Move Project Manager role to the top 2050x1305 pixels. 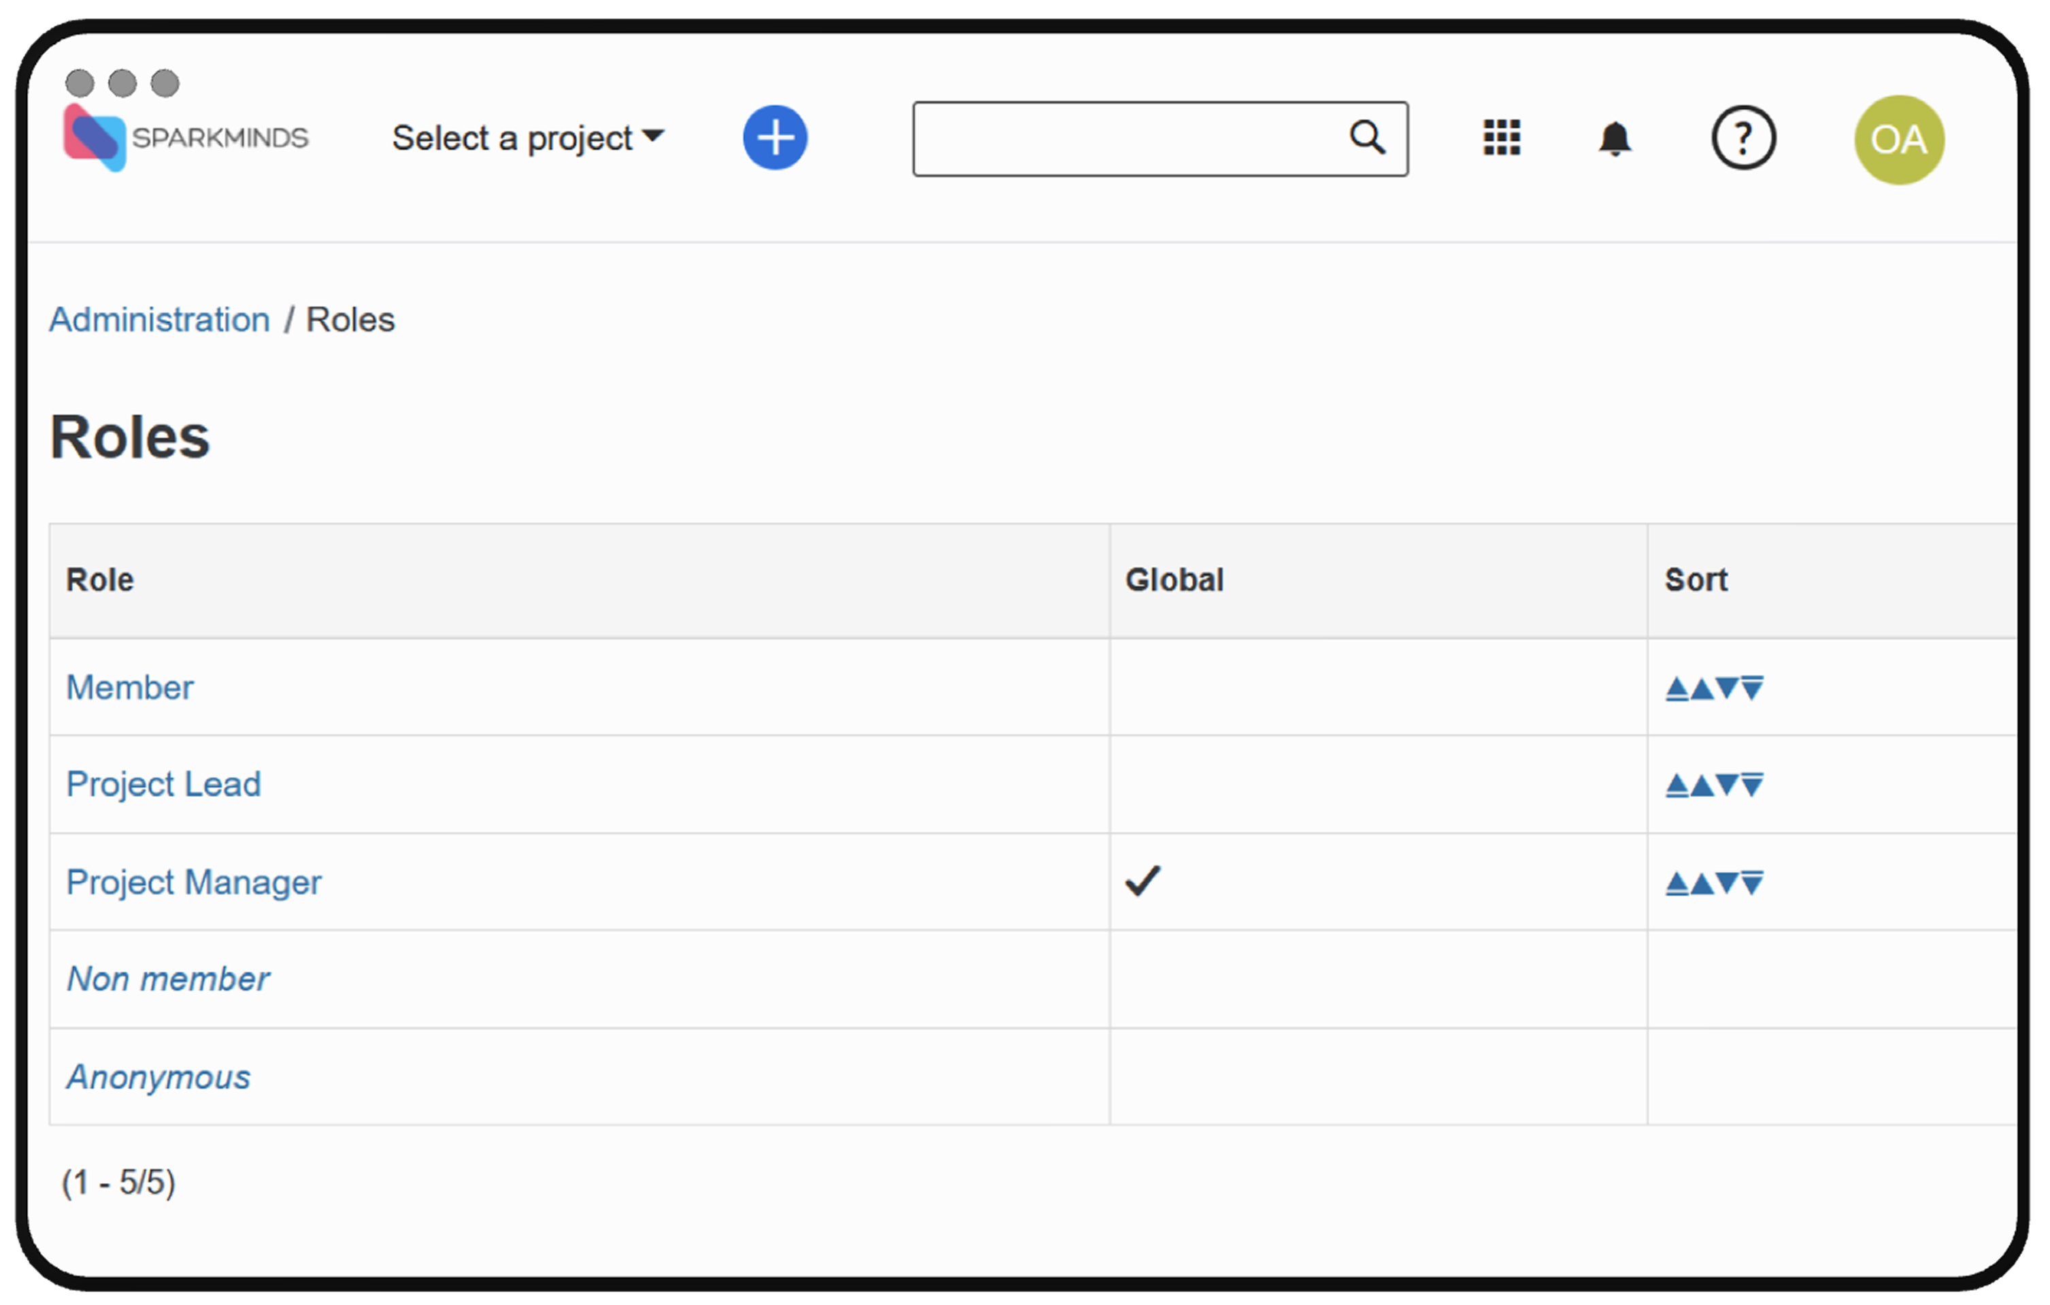point(1676,882)
